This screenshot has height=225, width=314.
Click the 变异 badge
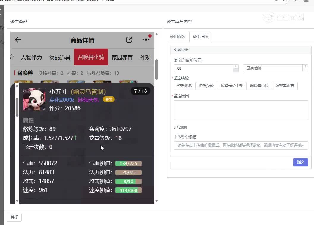[x=109, y=99]
